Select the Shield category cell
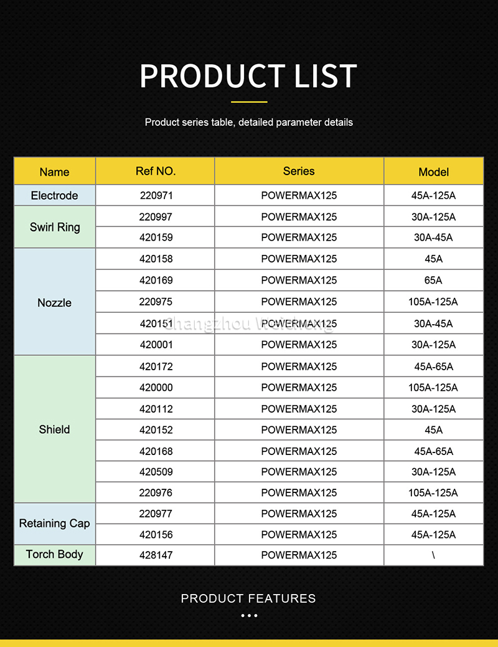Screen dimensions: 498x647 point(54,429)
